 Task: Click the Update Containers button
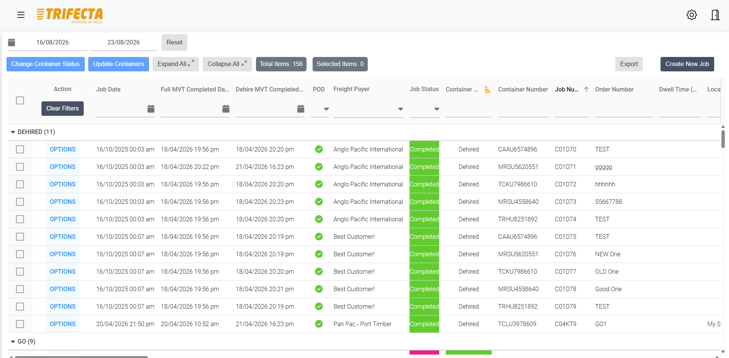119,64
